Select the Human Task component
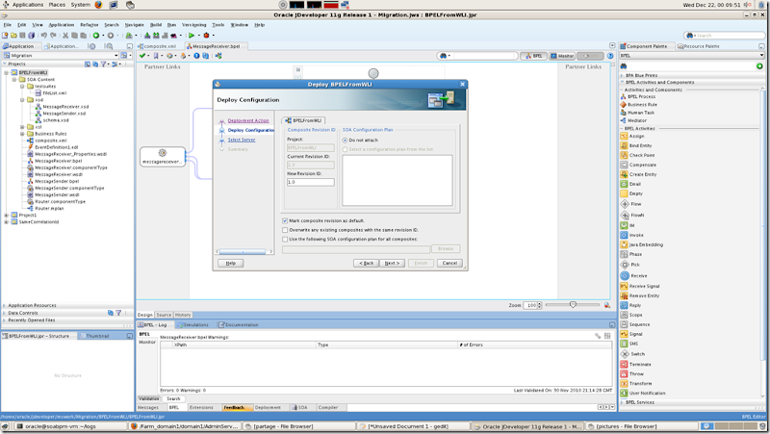This screenshot has width=770, height=434. click(623, 113)
